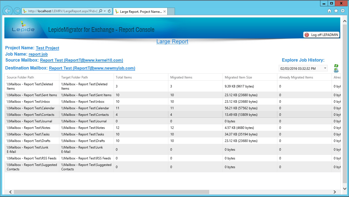Select the target Tasks folder path cell
The image size is (349, 197).
pos(86,134)
